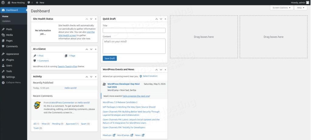Click the Select location link
This screenshot has height=140, width=311.
(150, 76)
